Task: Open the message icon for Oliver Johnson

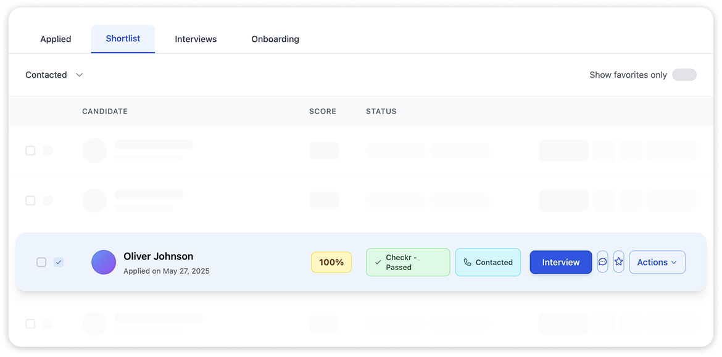Action: [x=602, y=262]
